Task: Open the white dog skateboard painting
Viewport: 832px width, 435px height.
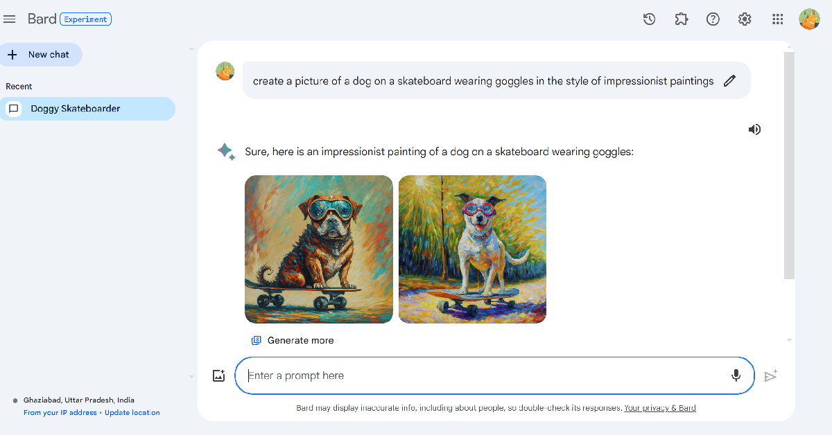Action: pos(472,249)
